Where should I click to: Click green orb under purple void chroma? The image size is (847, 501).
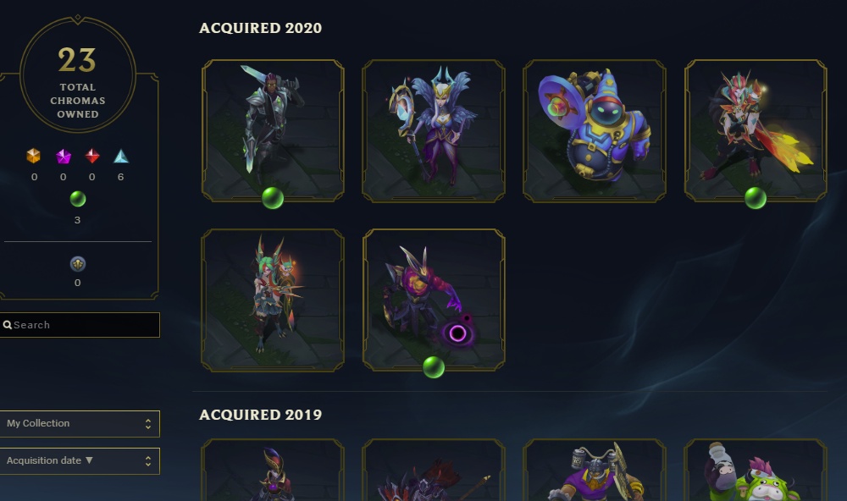[x=433, y=367]
